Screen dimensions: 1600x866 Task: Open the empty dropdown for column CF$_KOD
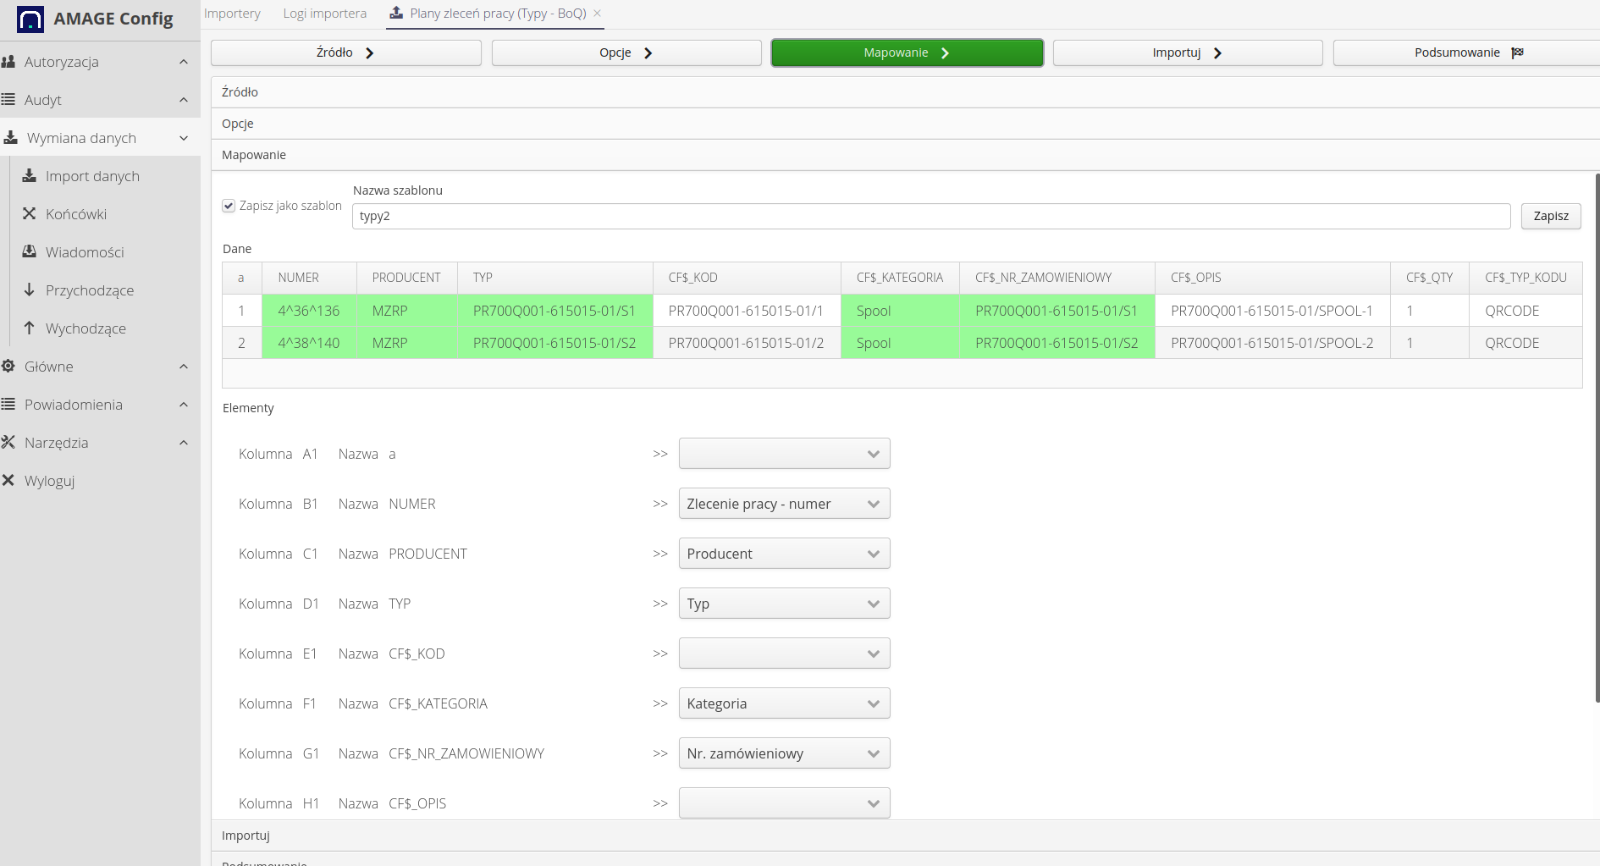(784, 654)
